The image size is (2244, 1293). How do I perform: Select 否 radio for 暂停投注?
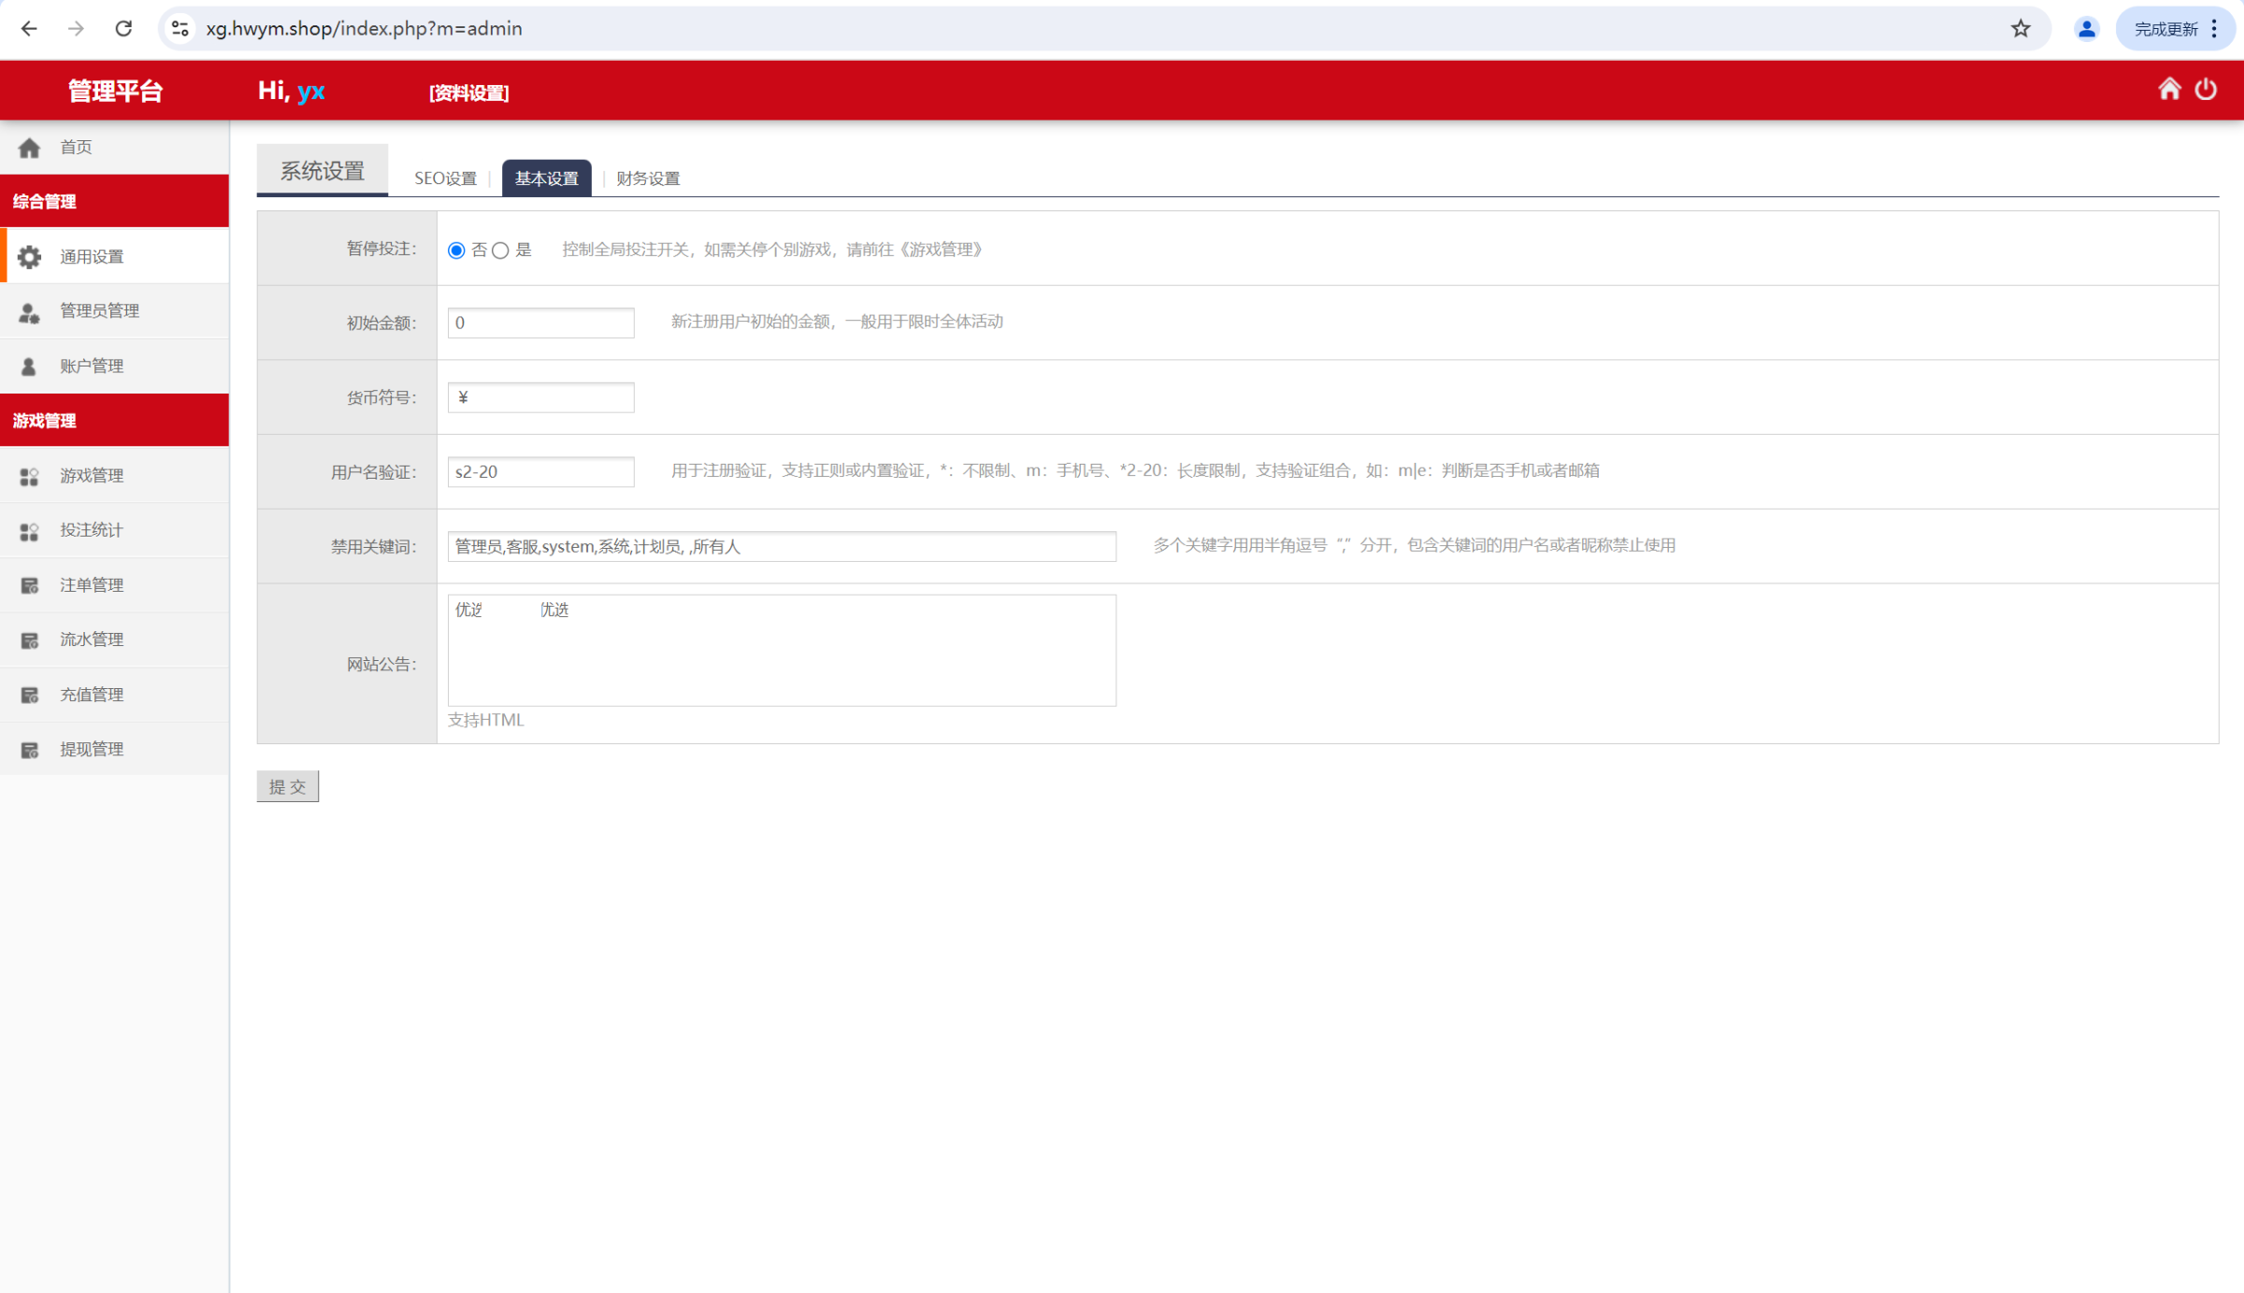(x=456, y=251)
